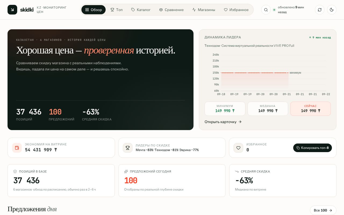Viewport: 344px width, 215px height.
Task: Click the hero '37 436' позиций stat
Action: pyautogui.click(x=29, y=112)
